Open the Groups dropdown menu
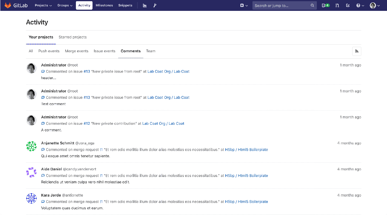The image size is (387, 215). 65,5
